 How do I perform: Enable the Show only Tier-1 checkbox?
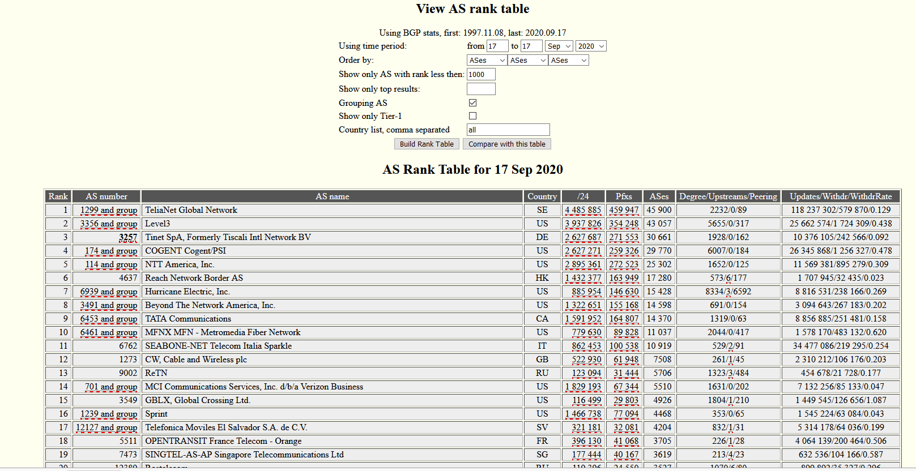[x=472, y=115]
